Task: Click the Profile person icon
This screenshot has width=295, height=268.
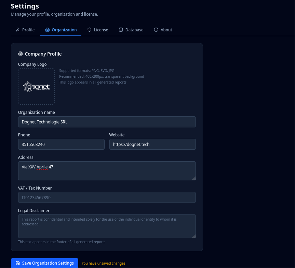Action: tap(18, 30)
